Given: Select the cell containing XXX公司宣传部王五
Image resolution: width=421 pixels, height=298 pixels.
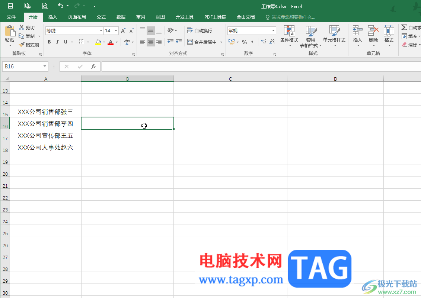Looking at the screenshot, I should pyautogui.click(x=45, y=135).
